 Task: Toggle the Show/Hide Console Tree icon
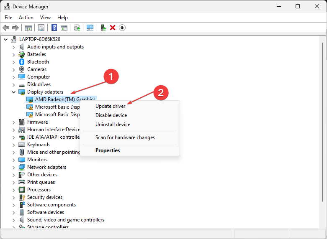28,28
